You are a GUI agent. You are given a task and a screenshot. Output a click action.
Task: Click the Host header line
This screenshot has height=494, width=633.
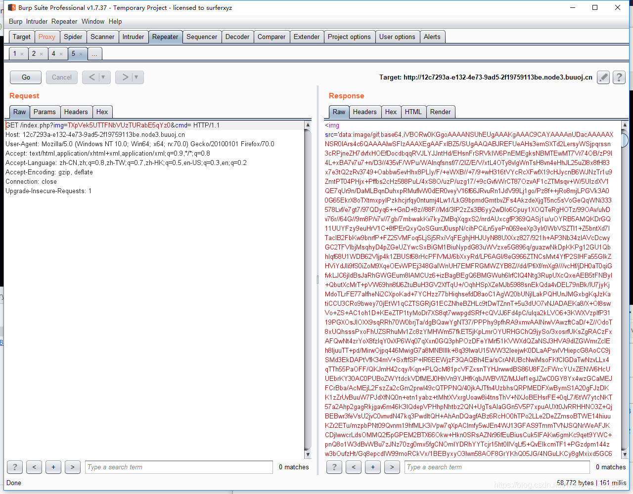pos(95,134)
